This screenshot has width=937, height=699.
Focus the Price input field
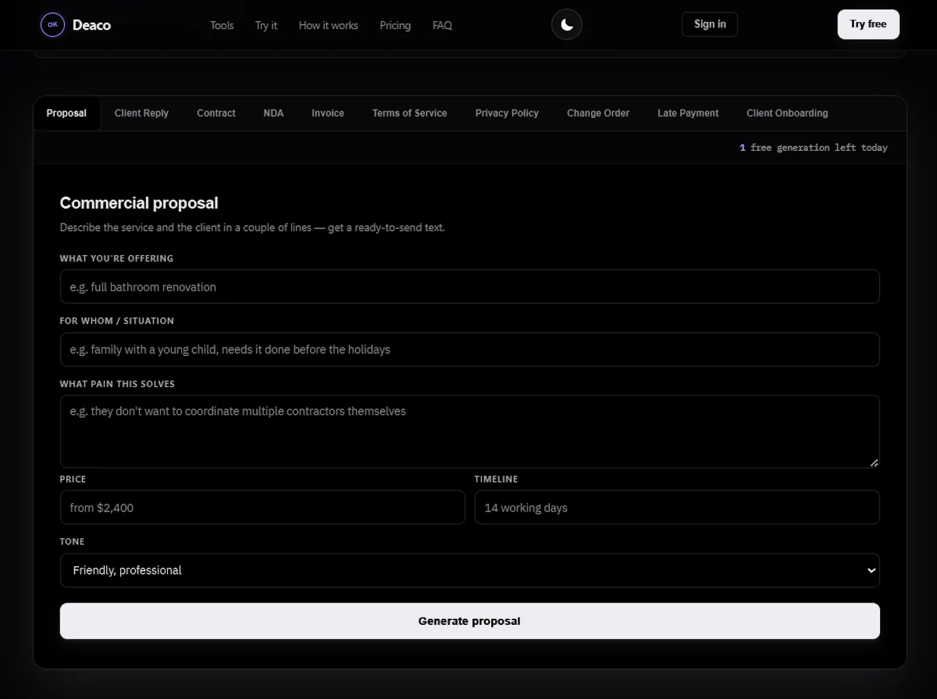(262, 507)
